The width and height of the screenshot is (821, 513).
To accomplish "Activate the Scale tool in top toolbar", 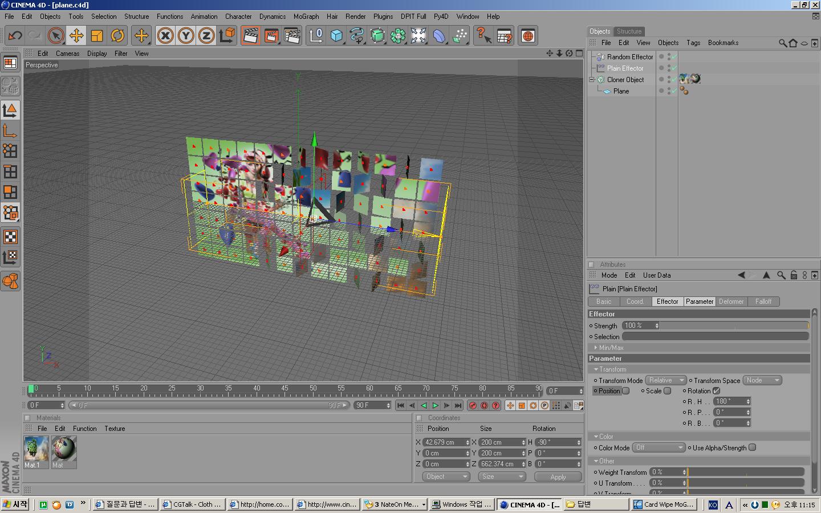I will 97,35.
